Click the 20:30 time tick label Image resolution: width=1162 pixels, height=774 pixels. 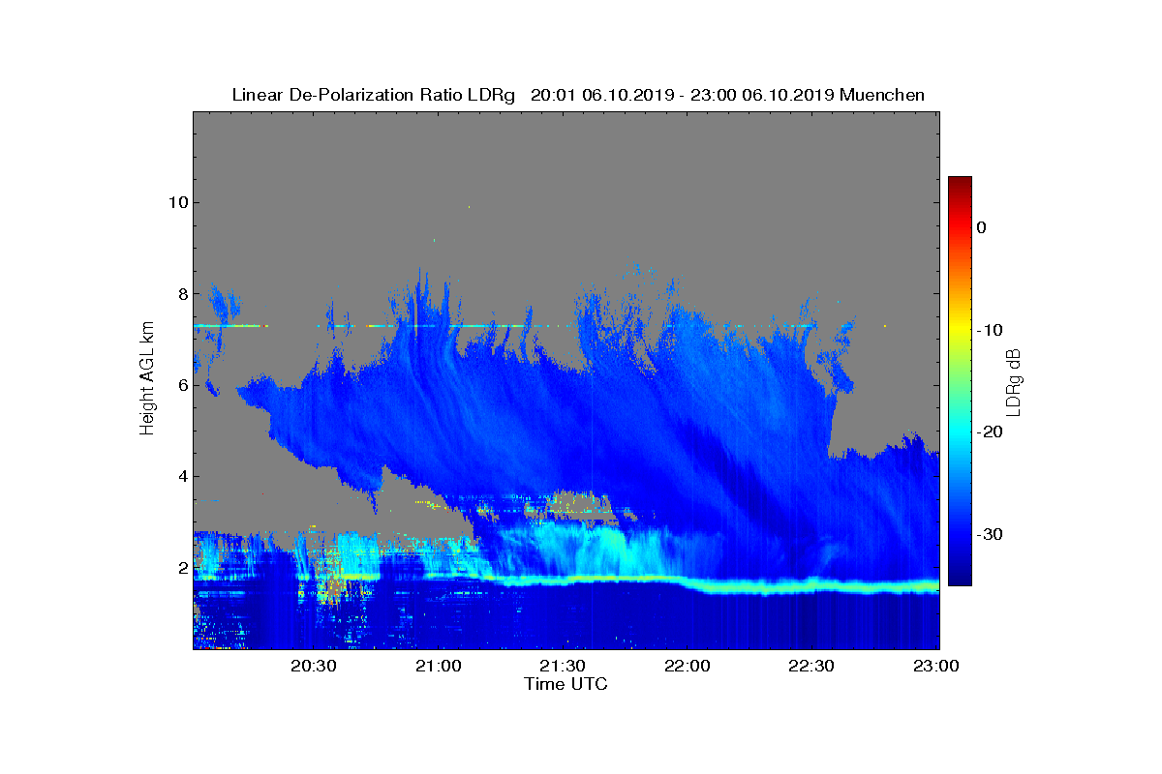click(x=314, y=666)
